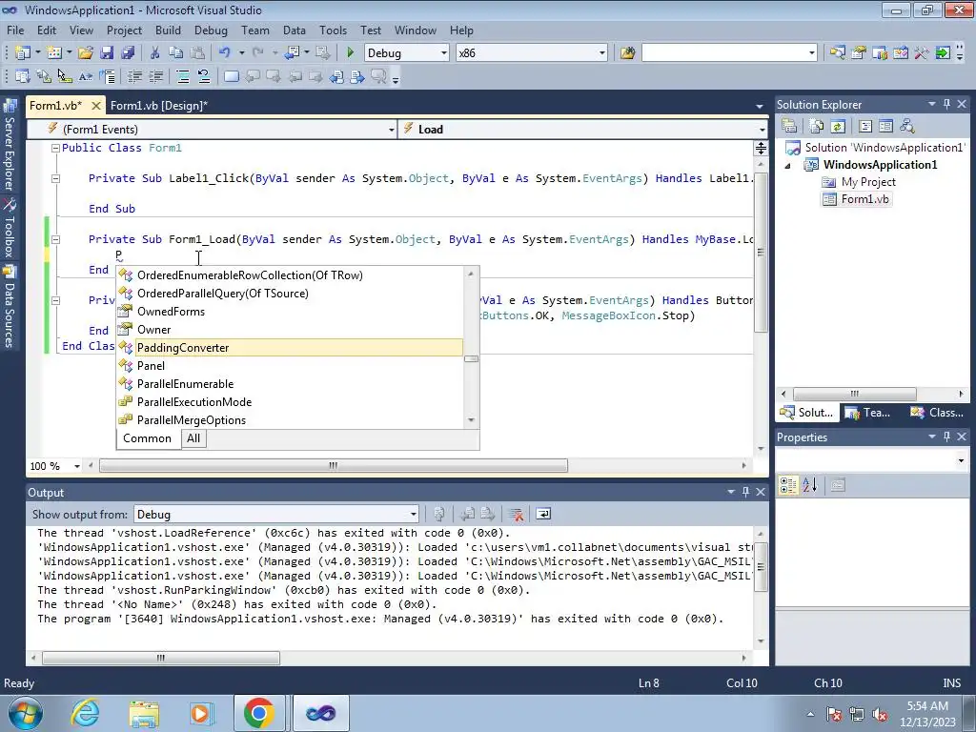Toggle auto-hide pin on the Output panel
The width and height of the screenshot is (976, 732).
pos(745,492)
